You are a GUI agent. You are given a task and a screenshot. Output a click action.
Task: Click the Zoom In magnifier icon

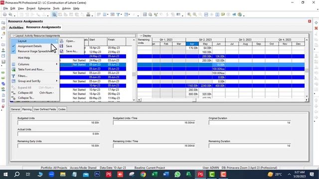tap(189, 14)
